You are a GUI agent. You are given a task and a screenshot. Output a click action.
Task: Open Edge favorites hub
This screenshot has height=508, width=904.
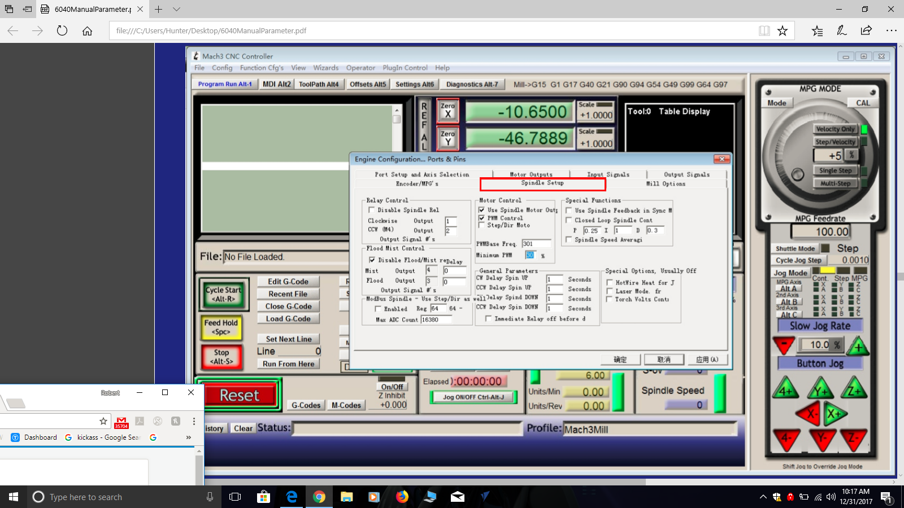[x=817, y=30]
